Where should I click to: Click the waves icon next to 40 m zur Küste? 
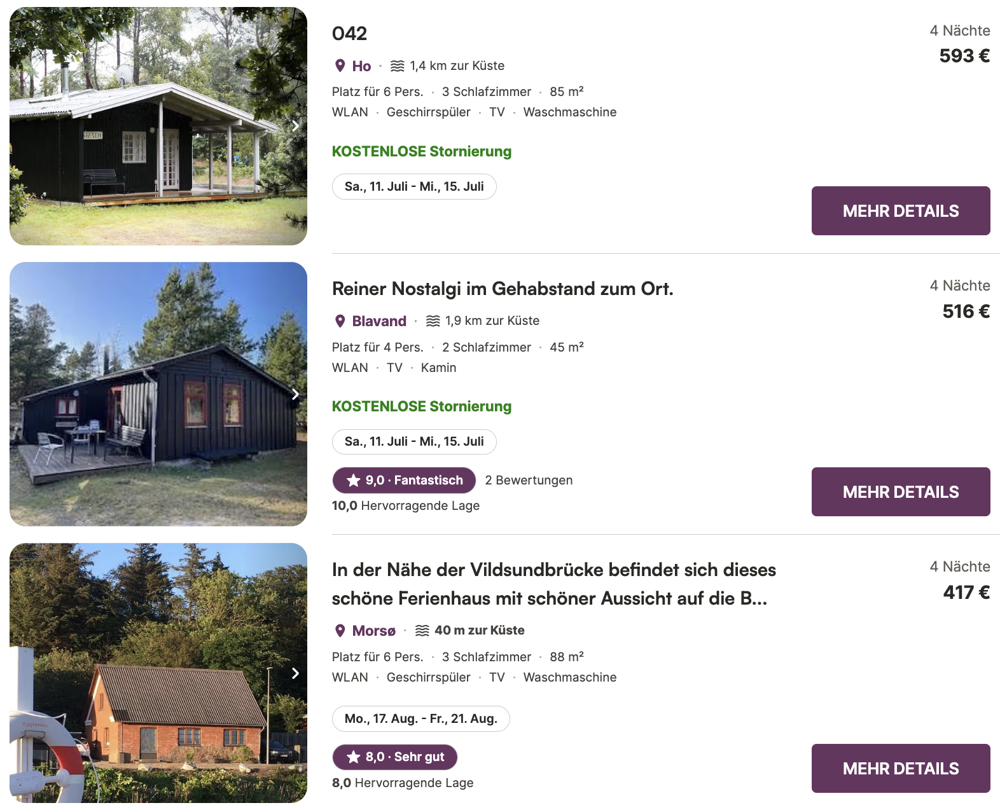point(422,631)
